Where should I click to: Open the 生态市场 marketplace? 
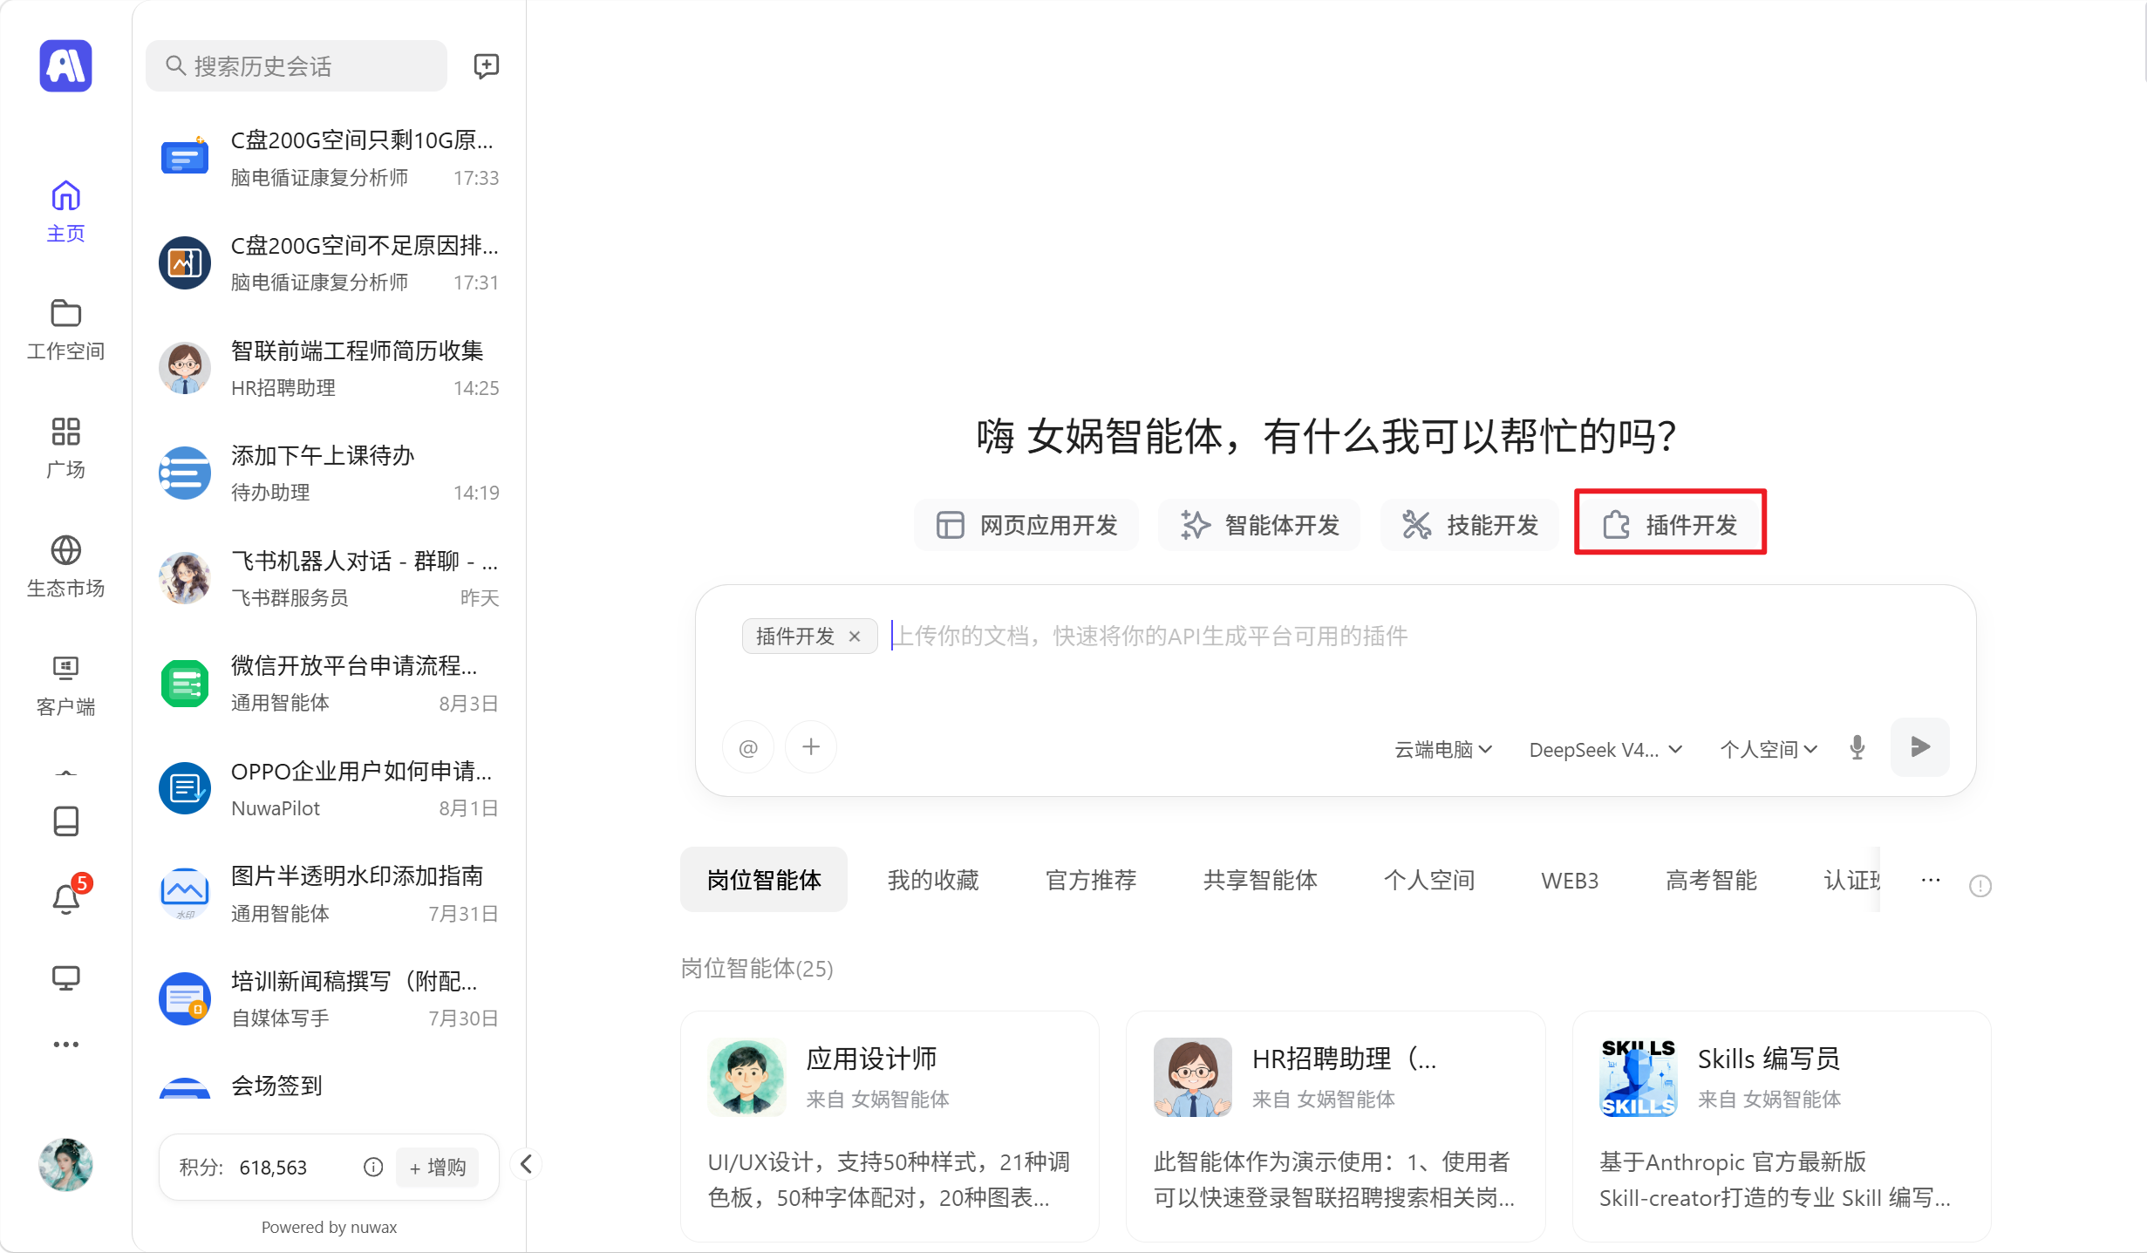pos(65,567)
